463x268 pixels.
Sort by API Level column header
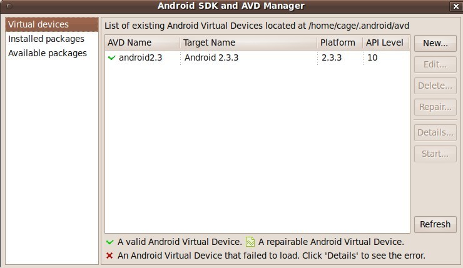pyautogui.click(x=386, y=42)
